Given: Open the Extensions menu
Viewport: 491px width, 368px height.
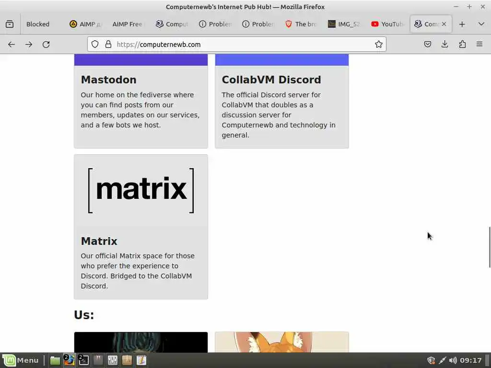Looking at the screenshot, I should 462,44.
